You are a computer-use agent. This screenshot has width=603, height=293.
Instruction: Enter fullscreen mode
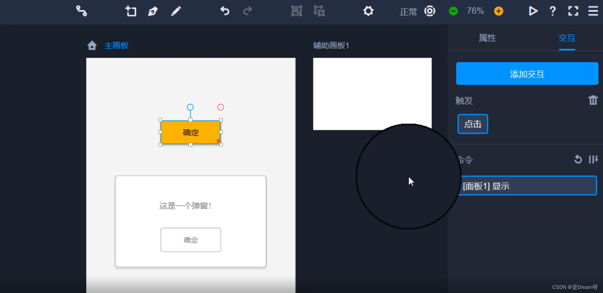pos(573,11)
